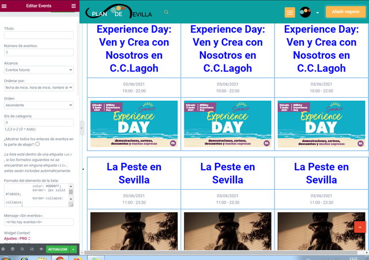Open the Ordenar por dropdown

click(39, 87)
